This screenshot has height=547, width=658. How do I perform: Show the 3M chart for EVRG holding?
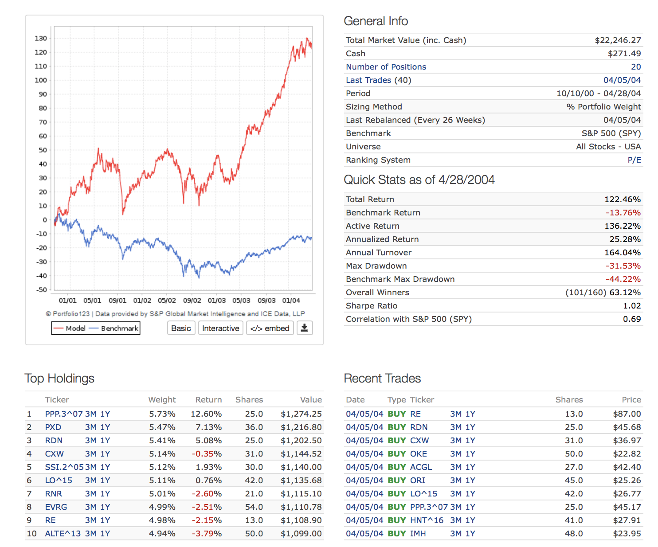(x=90, y=507)
